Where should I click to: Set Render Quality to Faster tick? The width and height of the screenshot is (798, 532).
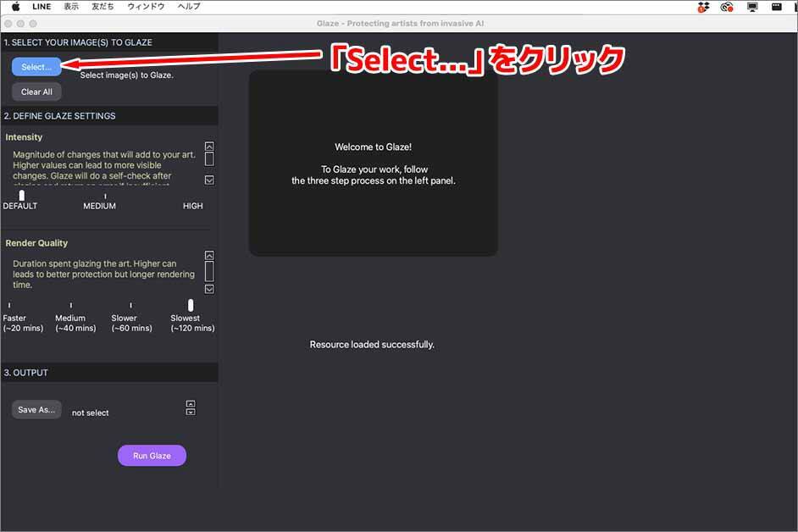click(9, 306)
